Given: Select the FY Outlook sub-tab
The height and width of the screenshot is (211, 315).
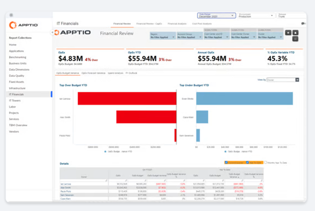Looking at the screenshot, I should click(131, 73).
